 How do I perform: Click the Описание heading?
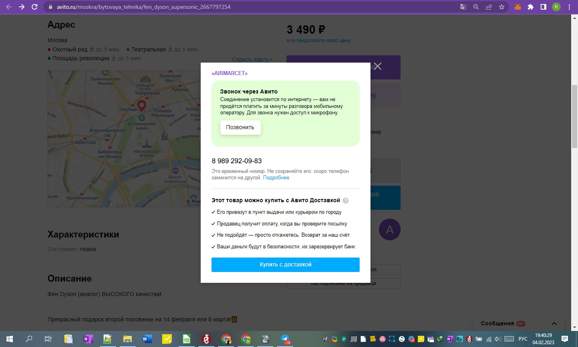(69, 278)
